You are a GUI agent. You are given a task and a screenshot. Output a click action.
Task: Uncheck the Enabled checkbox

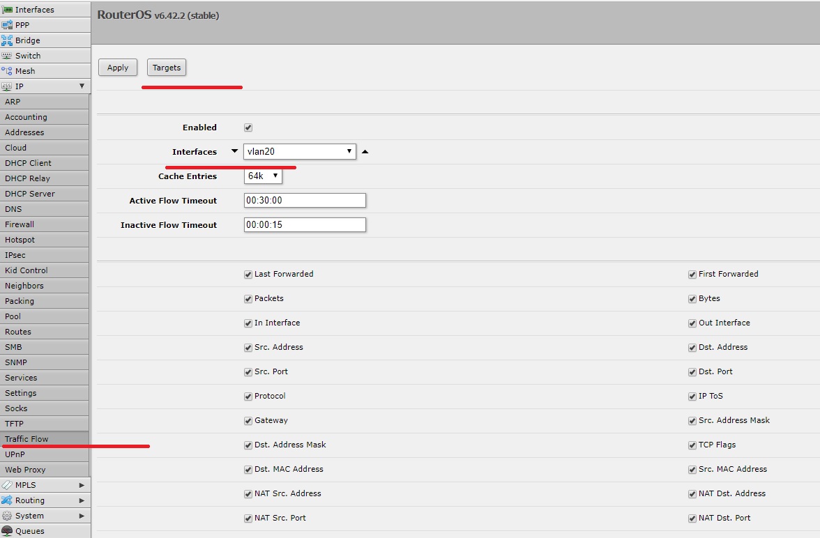pos(248,128)
